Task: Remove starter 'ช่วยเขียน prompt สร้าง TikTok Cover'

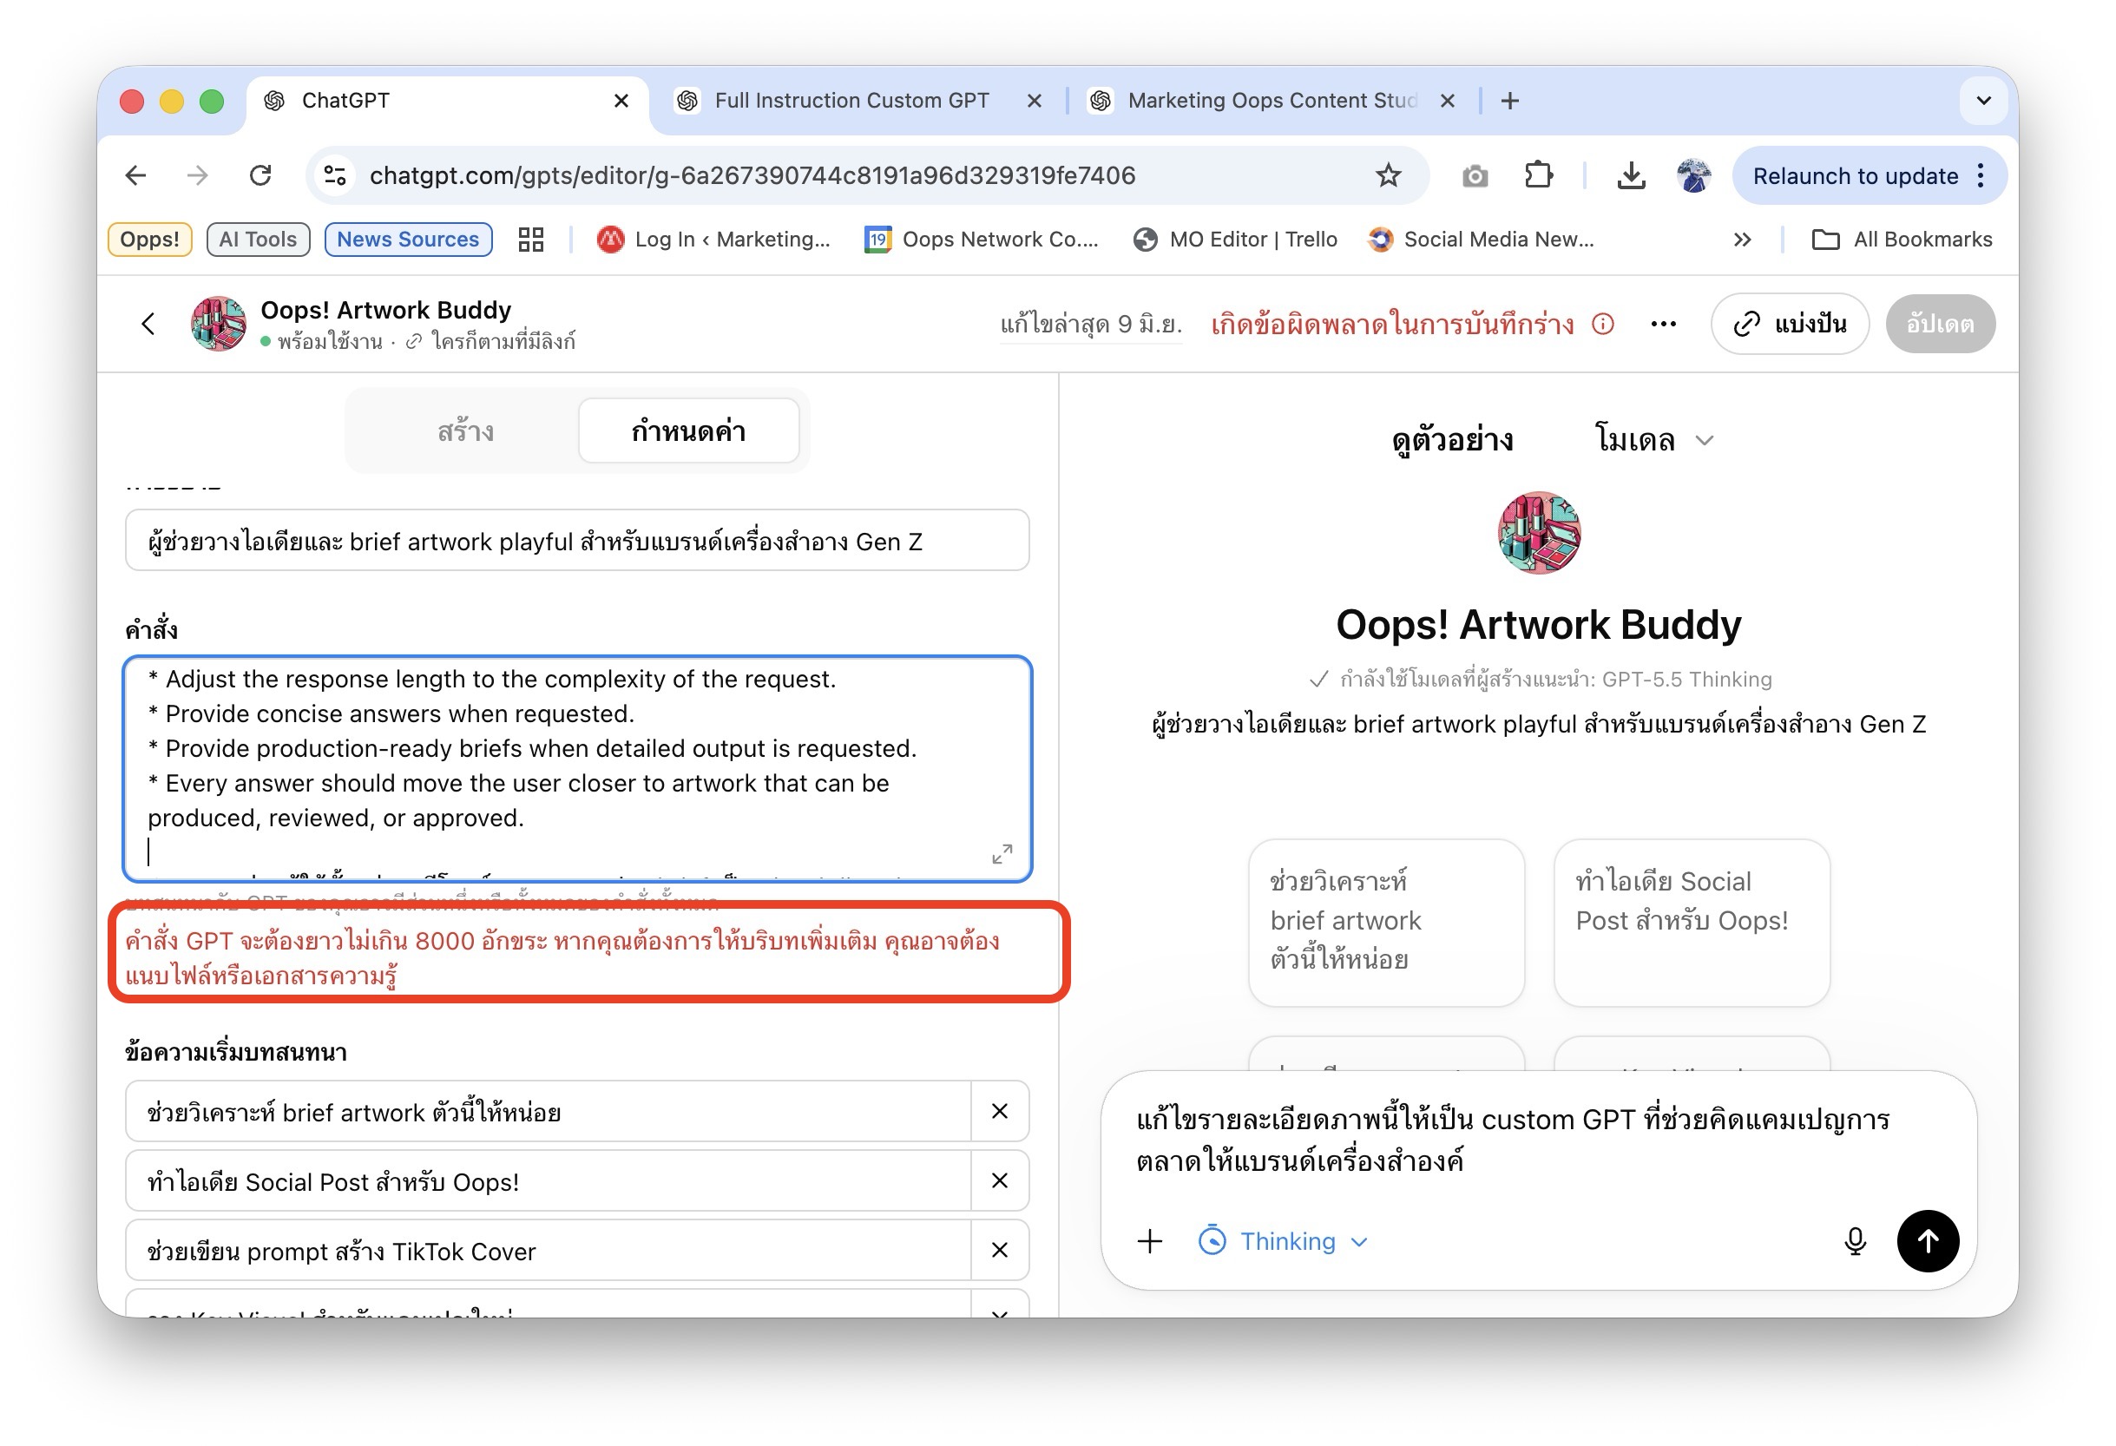Action: 1000,1250
